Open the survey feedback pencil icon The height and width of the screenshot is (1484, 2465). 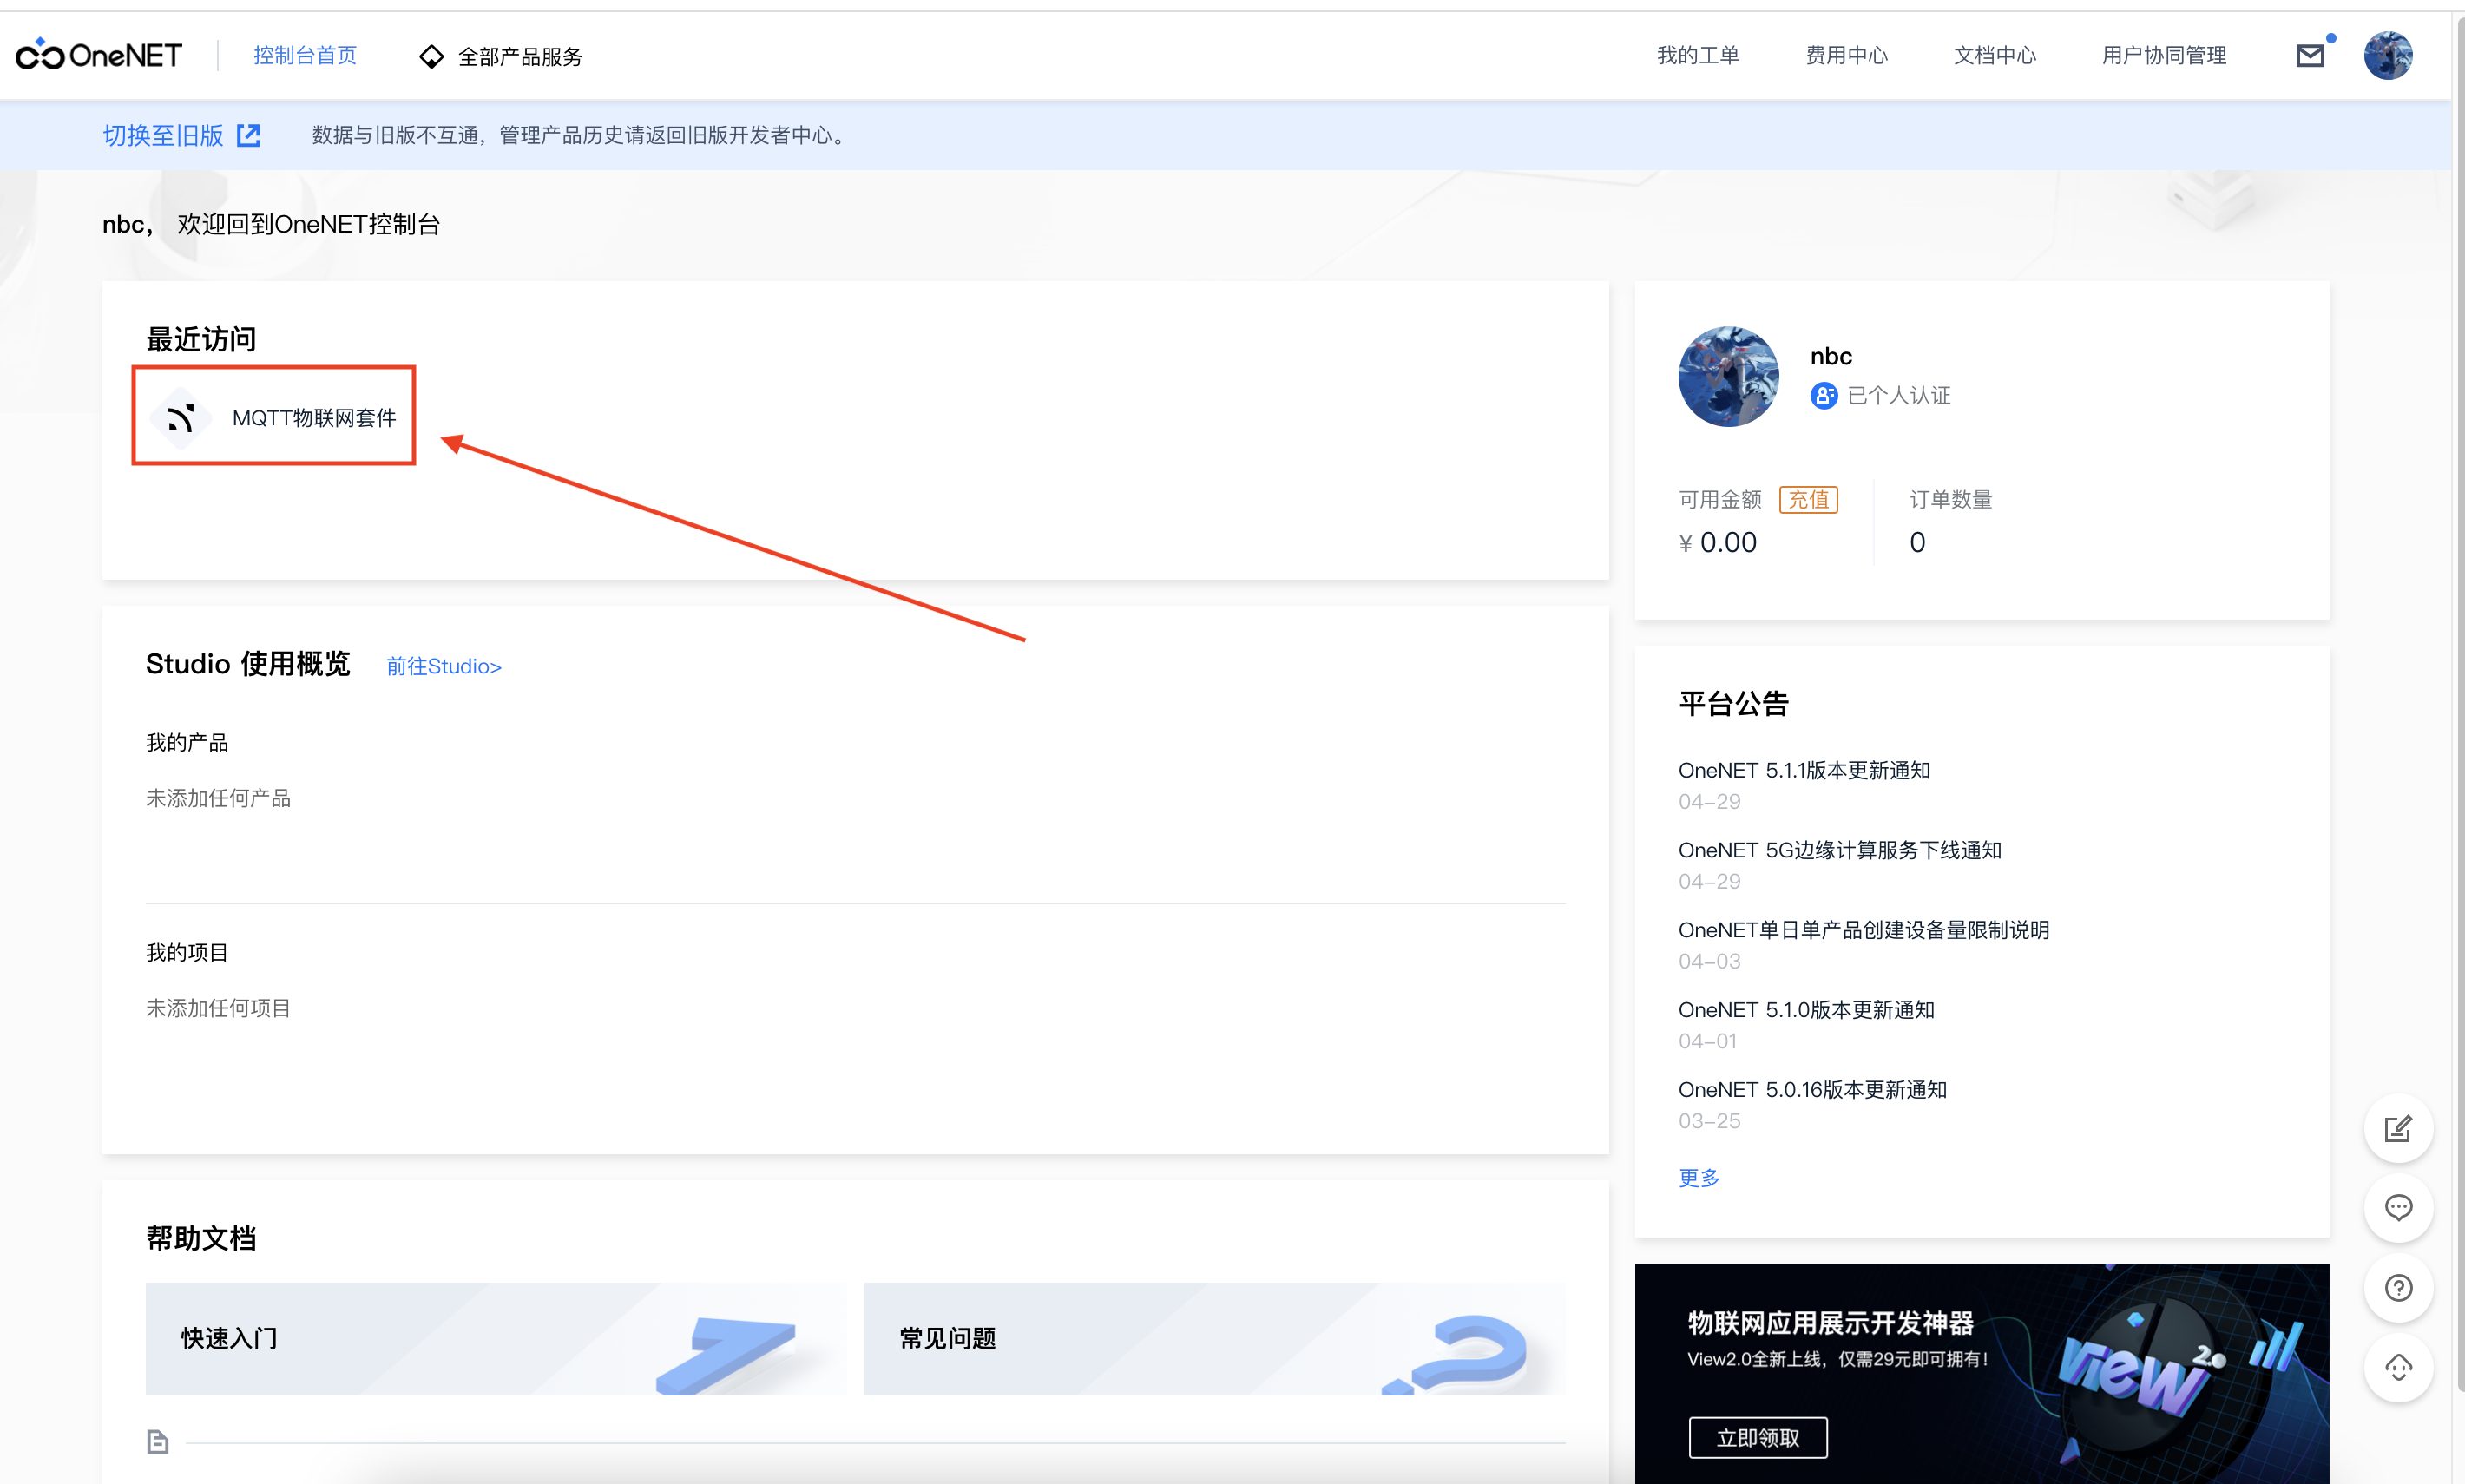[2400, 1129]
